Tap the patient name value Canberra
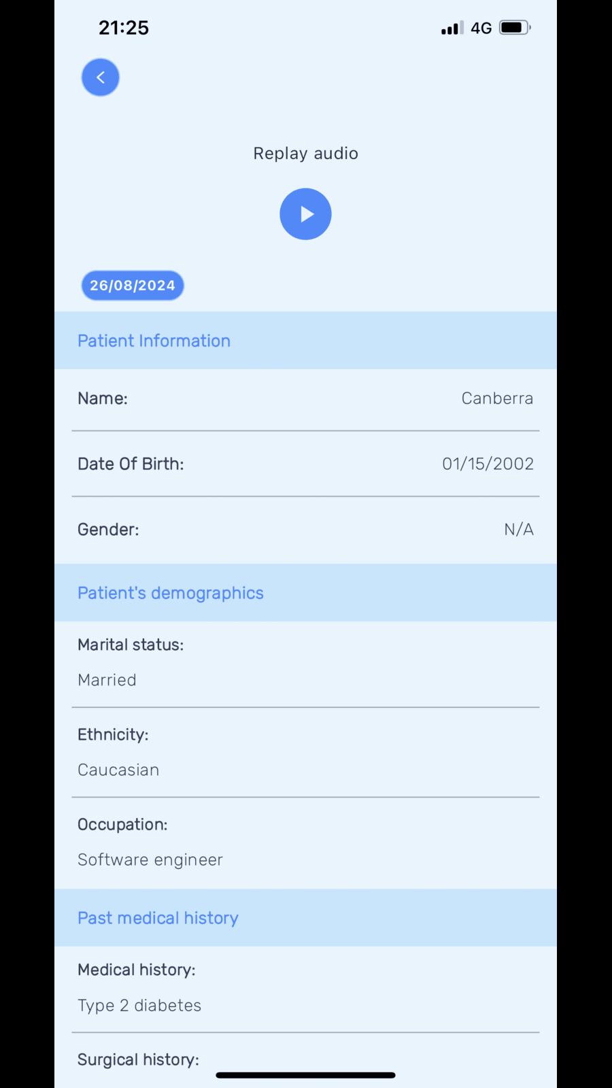Viewport: 612px width, 1088px height. [x=497, y=398]
